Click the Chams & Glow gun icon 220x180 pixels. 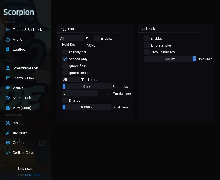[x=8, y=78]
